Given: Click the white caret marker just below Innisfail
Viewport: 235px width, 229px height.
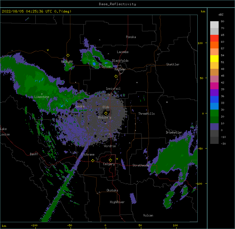Looking at the screenshot, I should [109, 95].
